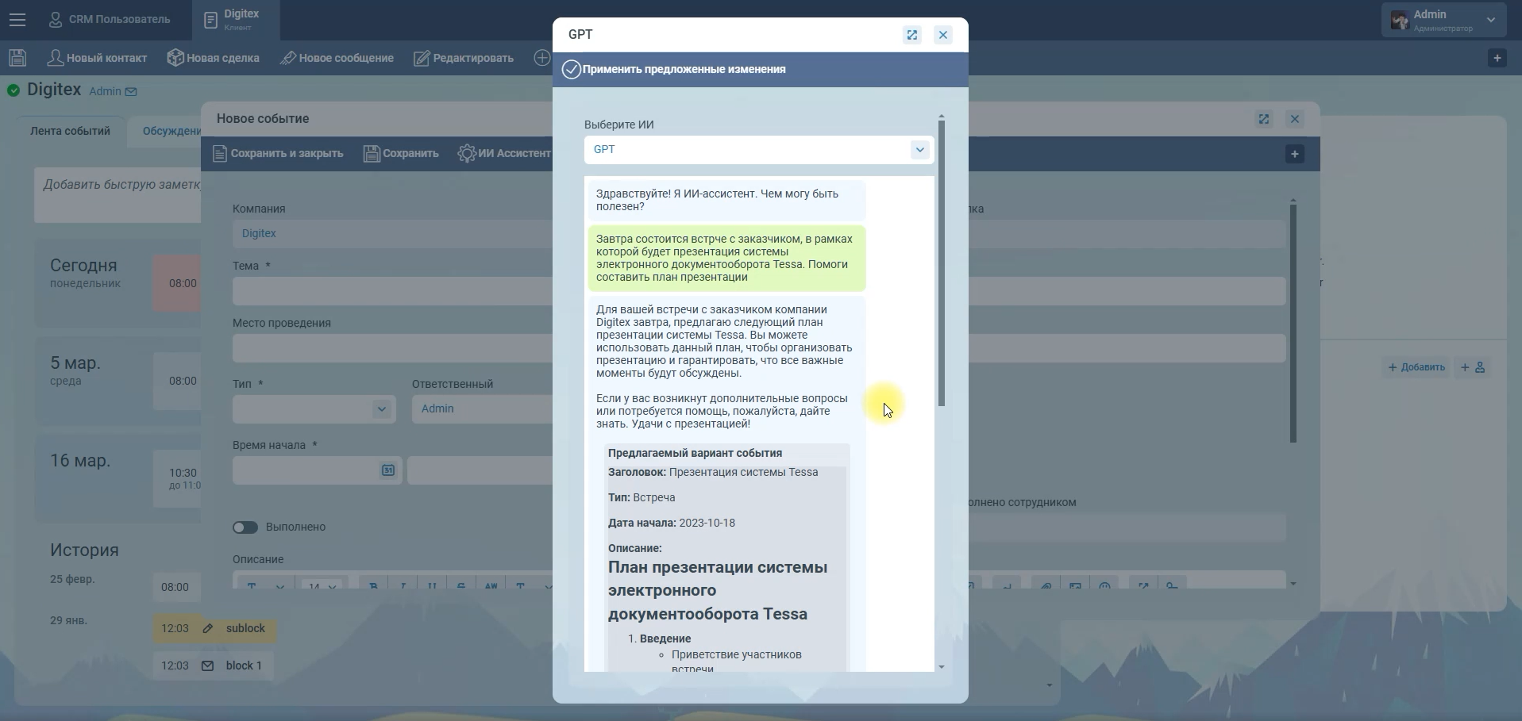1522x721 pixels.
Task: Click Сохранить и закрыть in event window
Action: pyautogui.click(x=278, y=153)
